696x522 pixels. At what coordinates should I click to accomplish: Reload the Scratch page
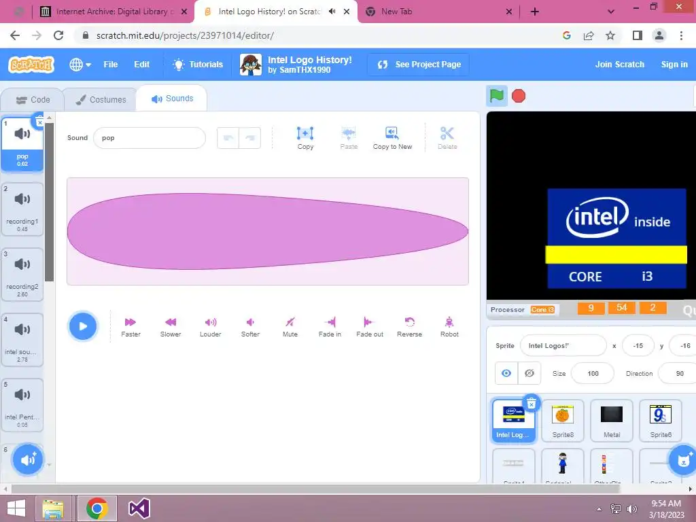coord(58,35)
